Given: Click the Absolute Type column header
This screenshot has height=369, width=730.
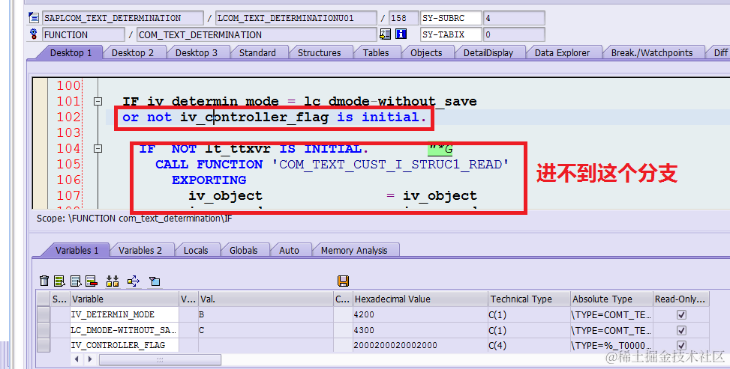Looking at the screenshot, I should [611, 299].
